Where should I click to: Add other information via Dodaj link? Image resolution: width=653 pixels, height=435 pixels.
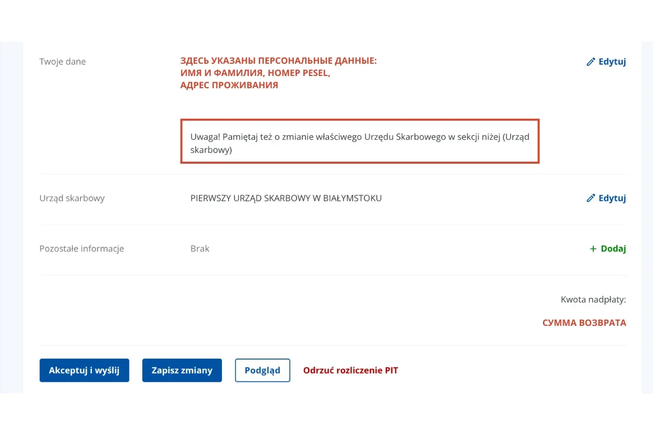(x=613, y=249)
